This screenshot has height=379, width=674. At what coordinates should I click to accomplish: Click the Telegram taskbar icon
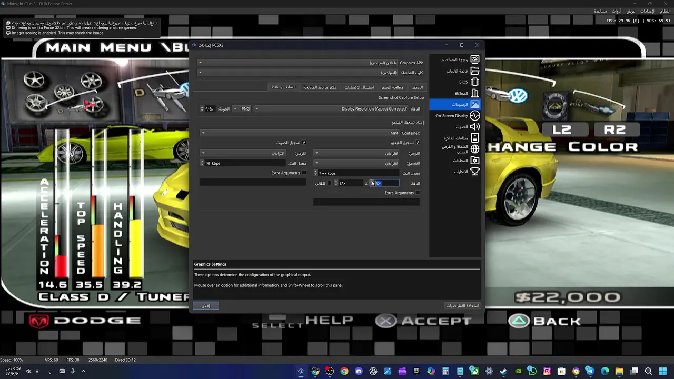coord(590,371)
